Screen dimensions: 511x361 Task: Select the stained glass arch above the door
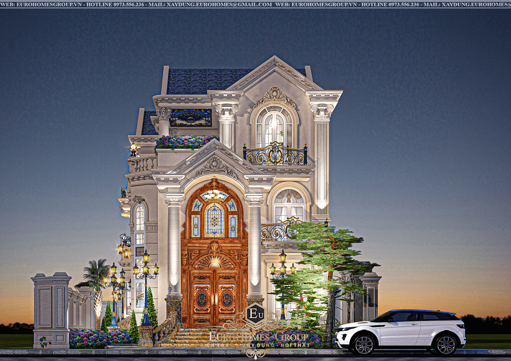click(x=214, y=215)
